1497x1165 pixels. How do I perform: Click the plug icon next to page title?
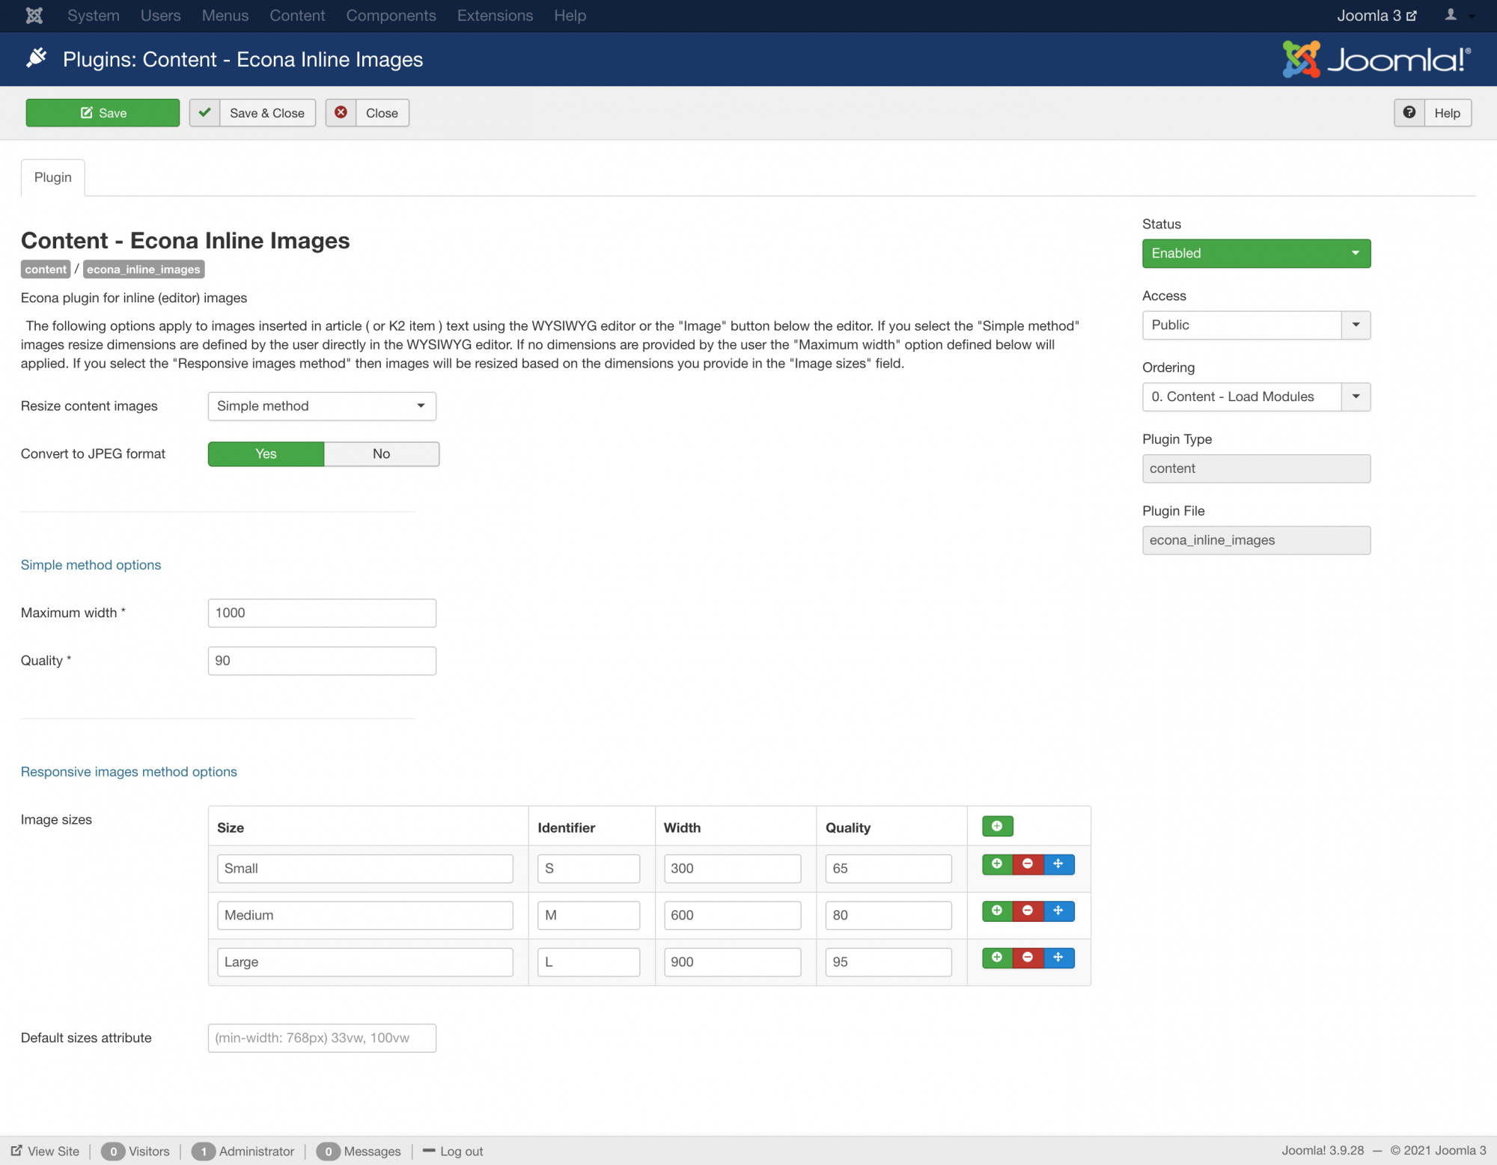tap(37, 58)
